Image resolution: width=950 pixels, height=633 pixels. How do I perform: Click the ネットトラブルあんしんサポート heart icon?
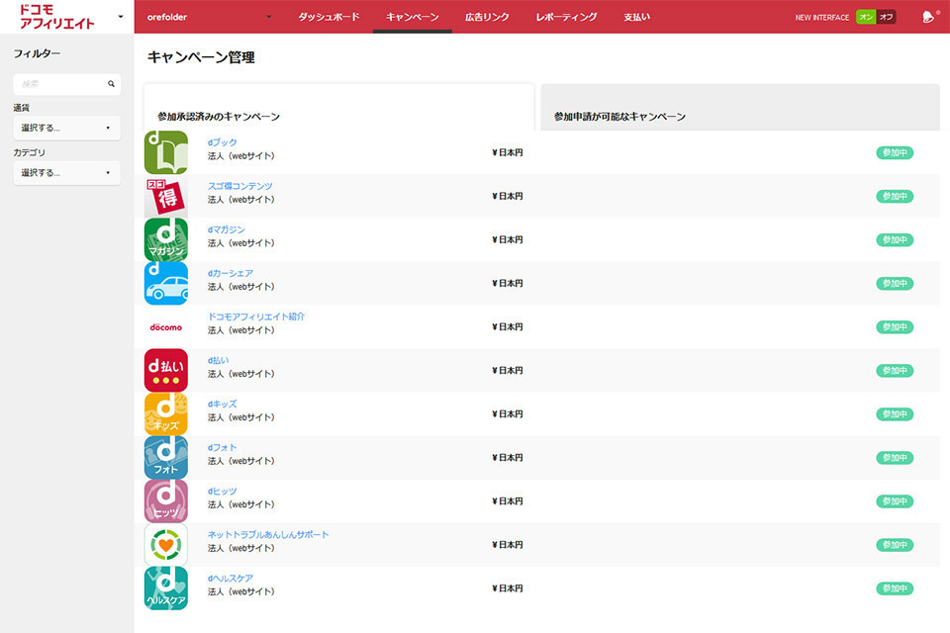[166, 545]
